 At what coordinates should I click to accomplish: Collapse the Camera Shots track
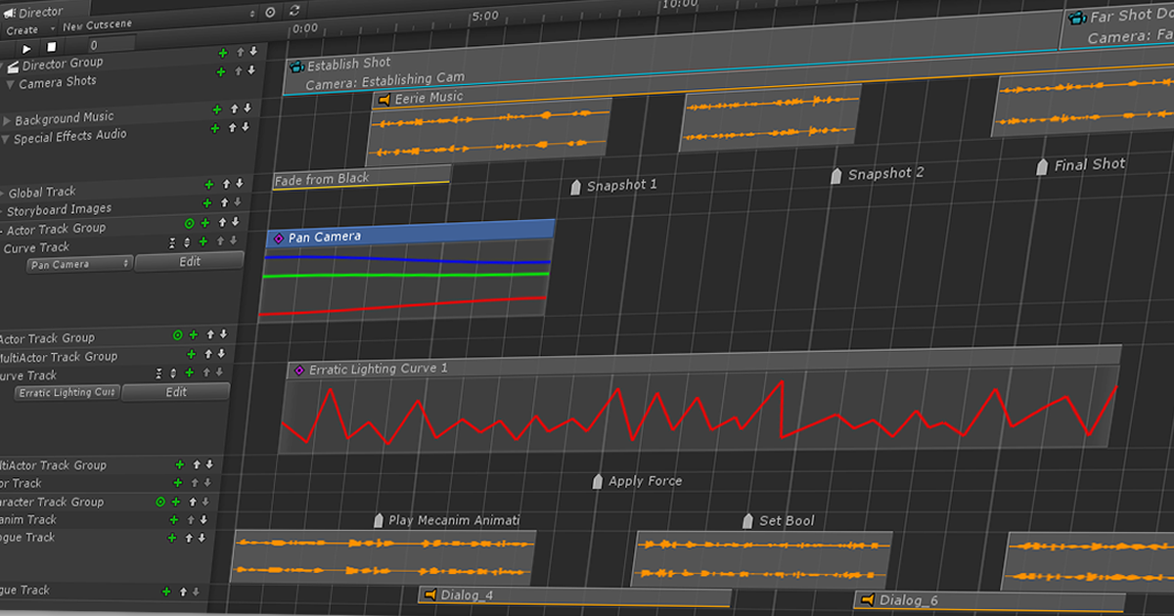point(10,84)
